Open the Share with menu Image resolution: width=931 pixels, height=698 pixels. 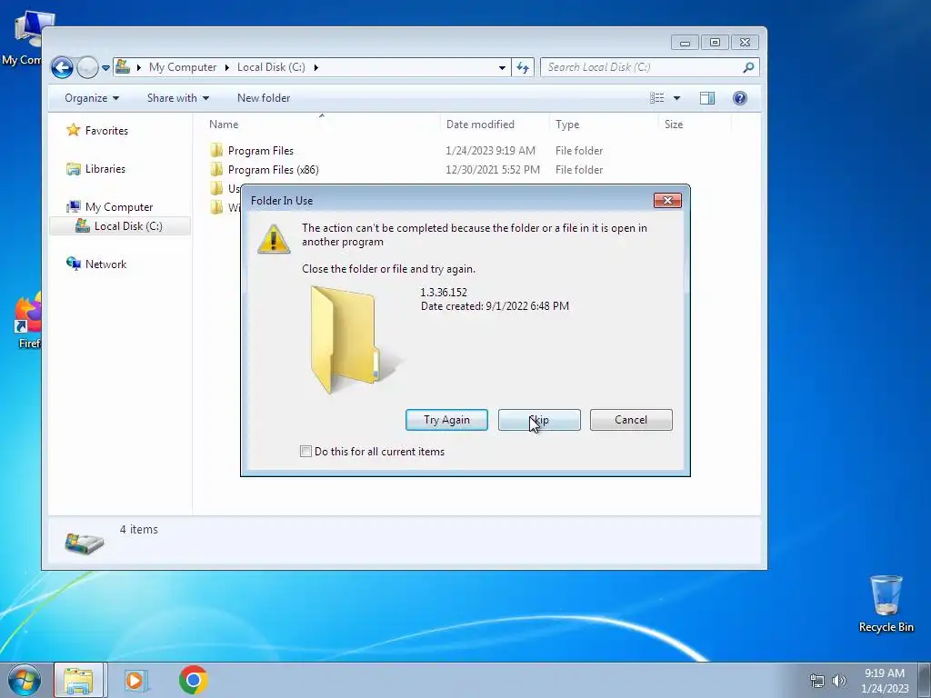177,98
